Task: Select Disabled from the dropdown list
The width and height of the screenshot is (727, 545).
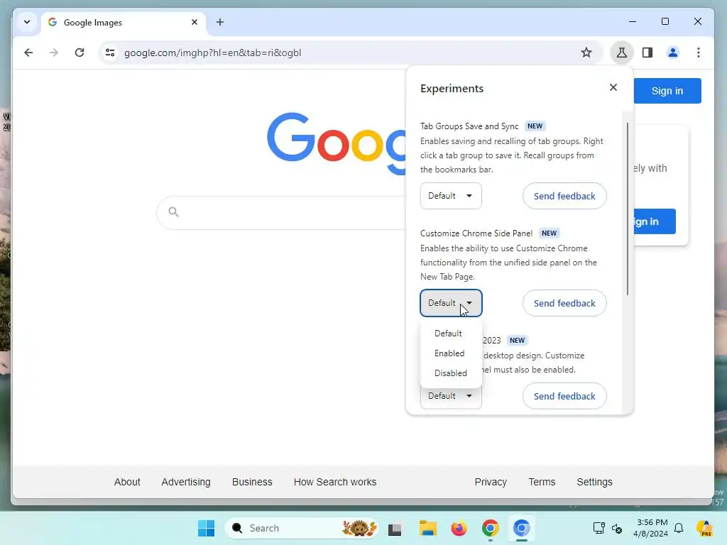Action: click(450, 373)
